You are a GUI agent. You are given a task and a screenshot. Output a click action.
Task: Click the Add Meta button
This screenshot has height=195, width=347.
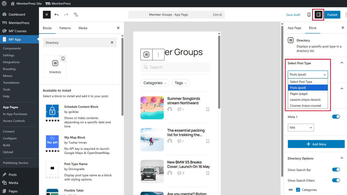316,144
